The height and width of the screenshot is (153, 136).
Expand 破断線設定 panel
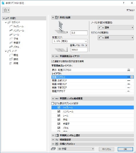click(x=53, y=140)
